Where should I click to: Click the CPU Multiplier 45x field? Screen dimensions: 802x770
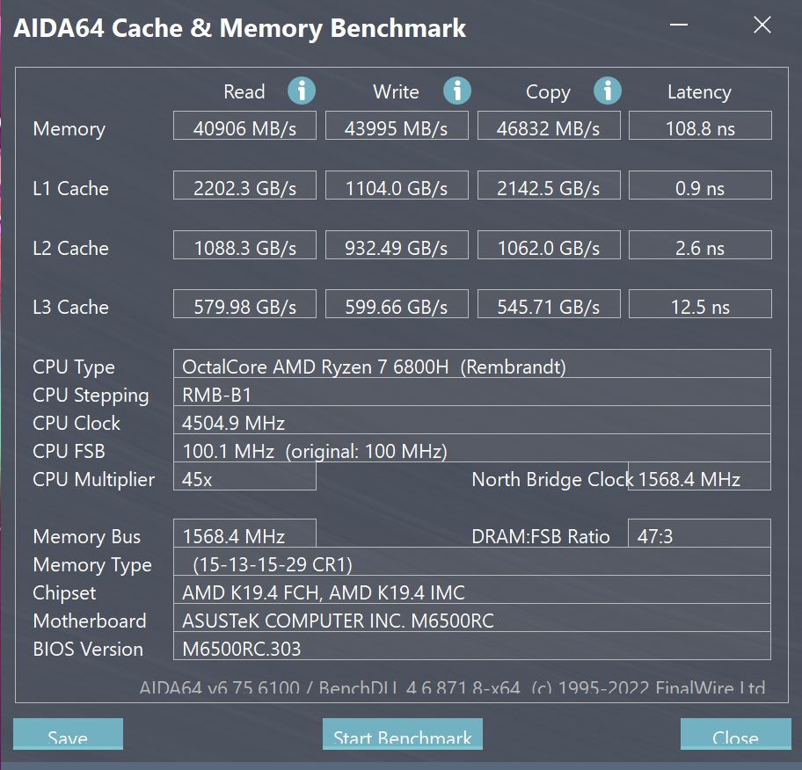pyautogui.click(x=244, y=476)
